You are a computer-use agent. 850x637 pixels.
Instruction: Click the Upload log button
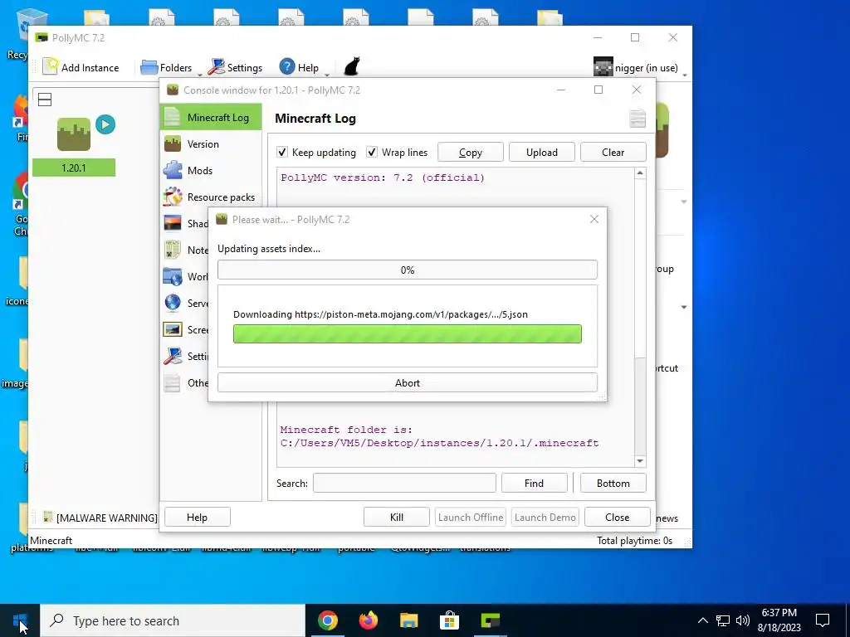click(541, 153)
